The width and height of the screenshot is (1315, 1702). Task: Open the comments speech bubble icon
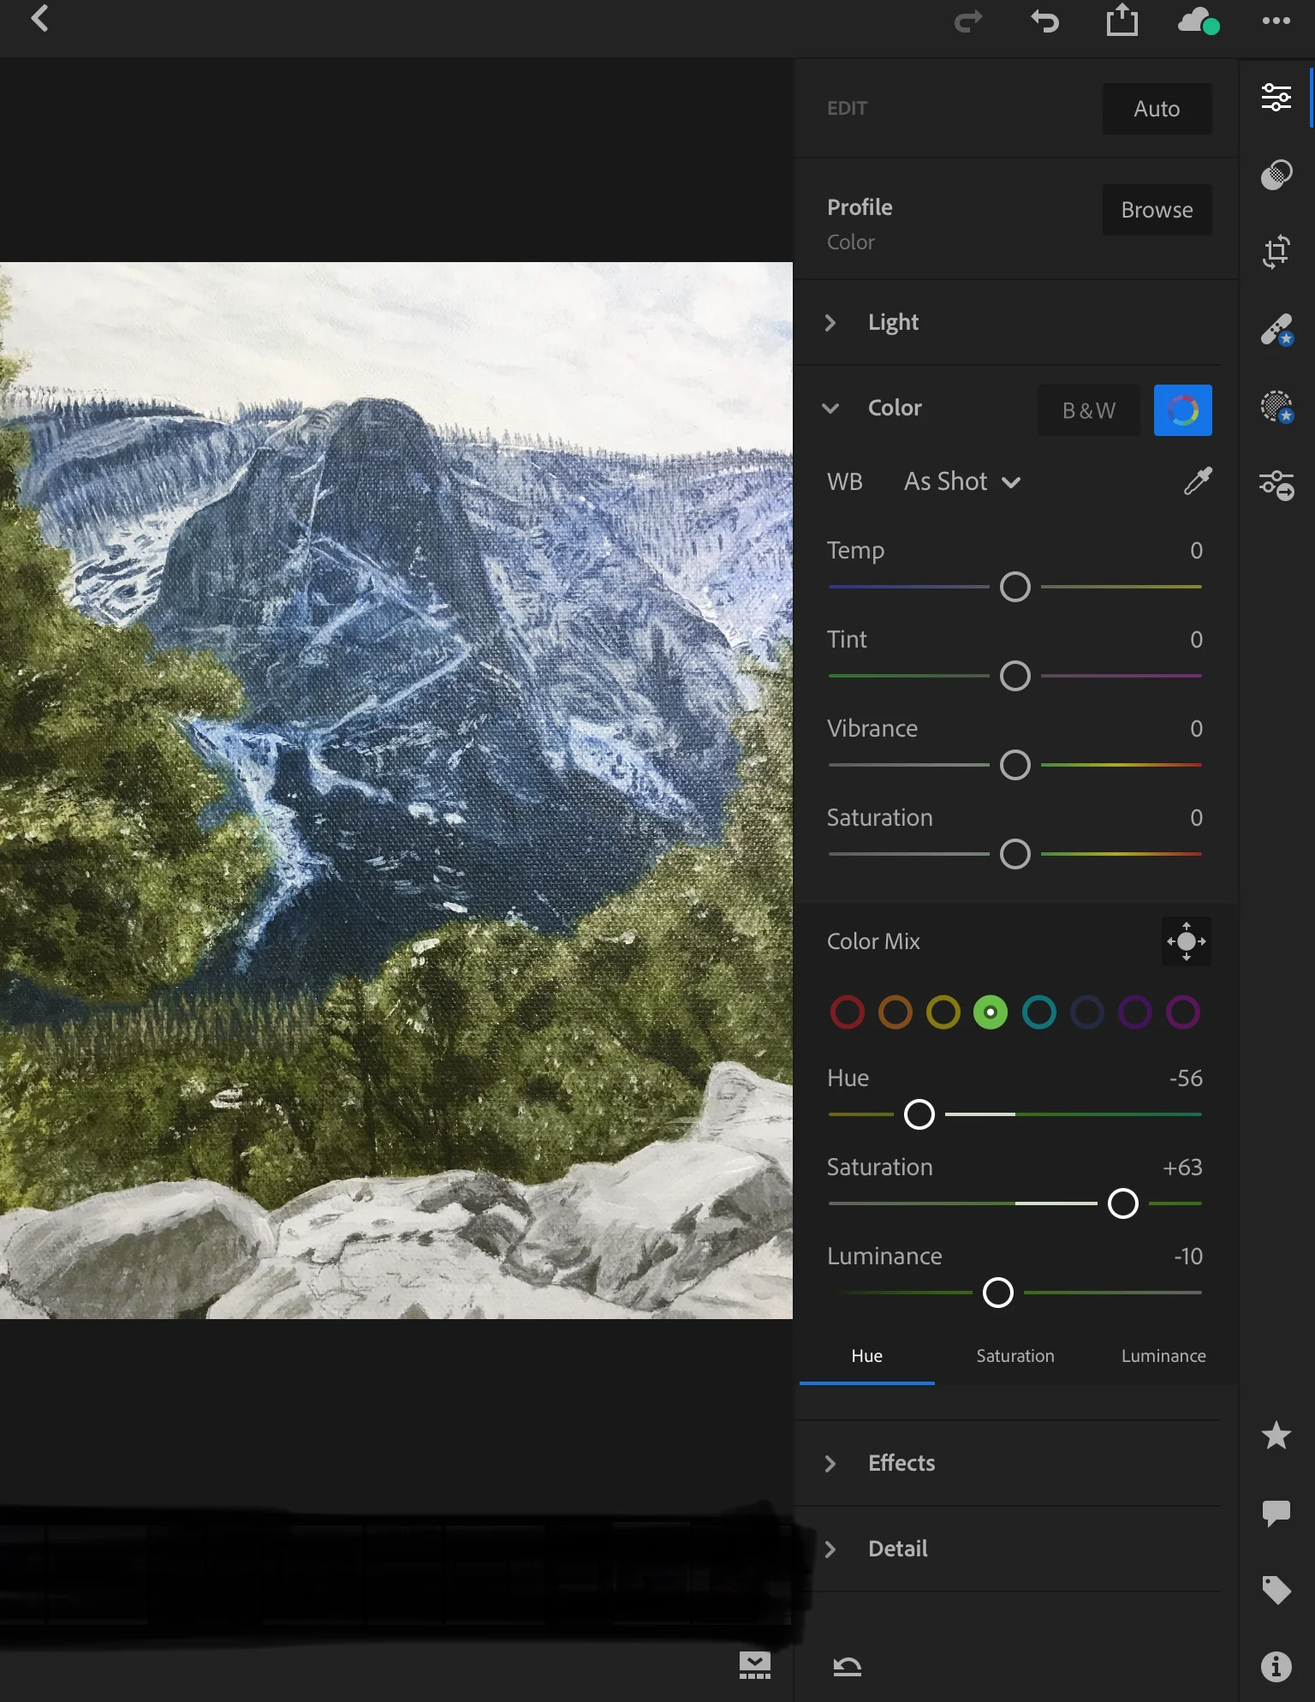[x=1276, y=1513]
